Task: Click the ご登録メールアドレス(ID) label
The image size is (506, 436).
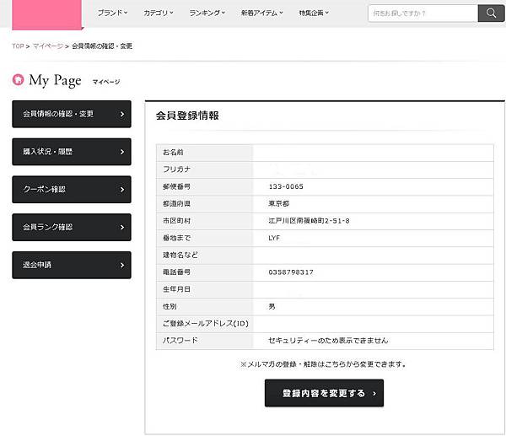Action: point(206,323)
